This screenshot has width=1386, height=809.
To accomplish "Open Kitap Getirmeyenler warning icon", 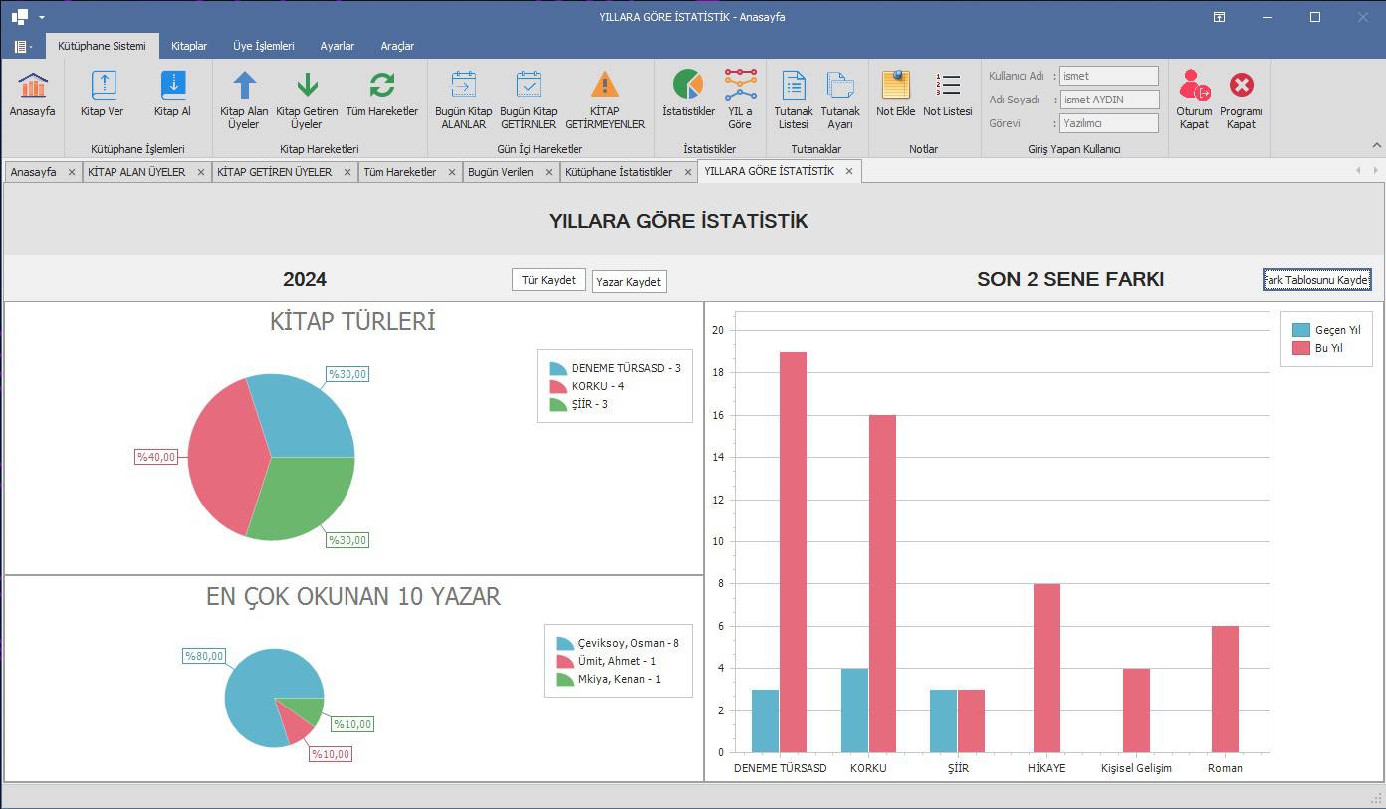I will click(604, 86).
